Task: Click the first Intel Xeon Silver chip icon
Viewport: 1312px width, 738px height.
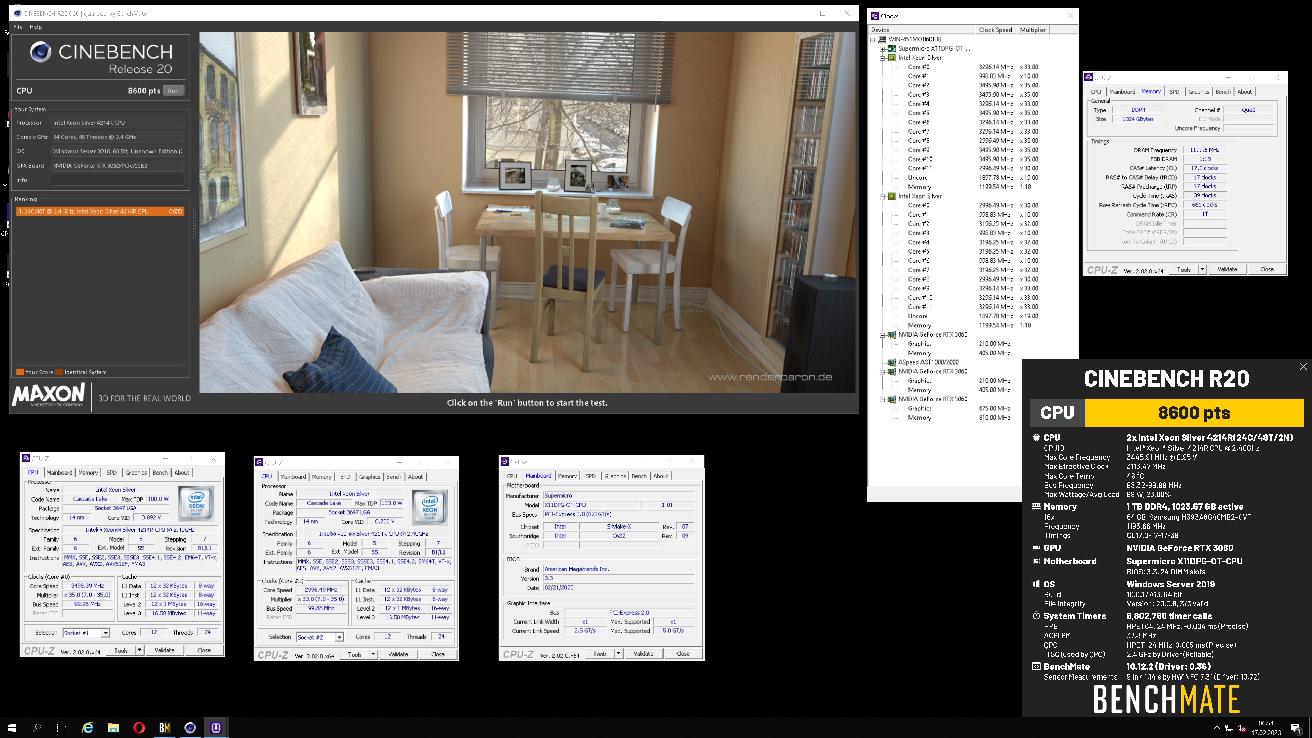Action: (892, 57)
